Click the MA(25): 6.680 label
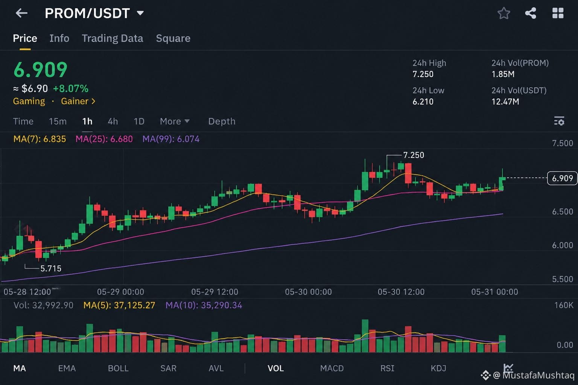The image size is (578, 385). (x=104, y=139)
